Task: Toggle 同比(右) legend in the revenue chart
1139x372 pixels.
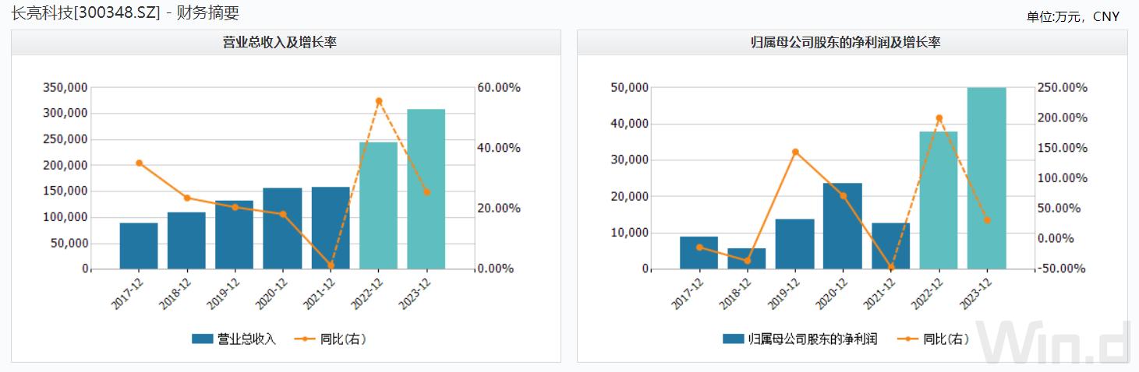Action: 331,339
